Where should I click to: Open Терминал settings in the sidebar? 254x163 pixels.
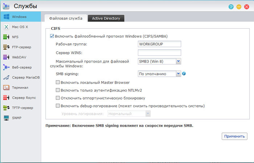[21, 88]
